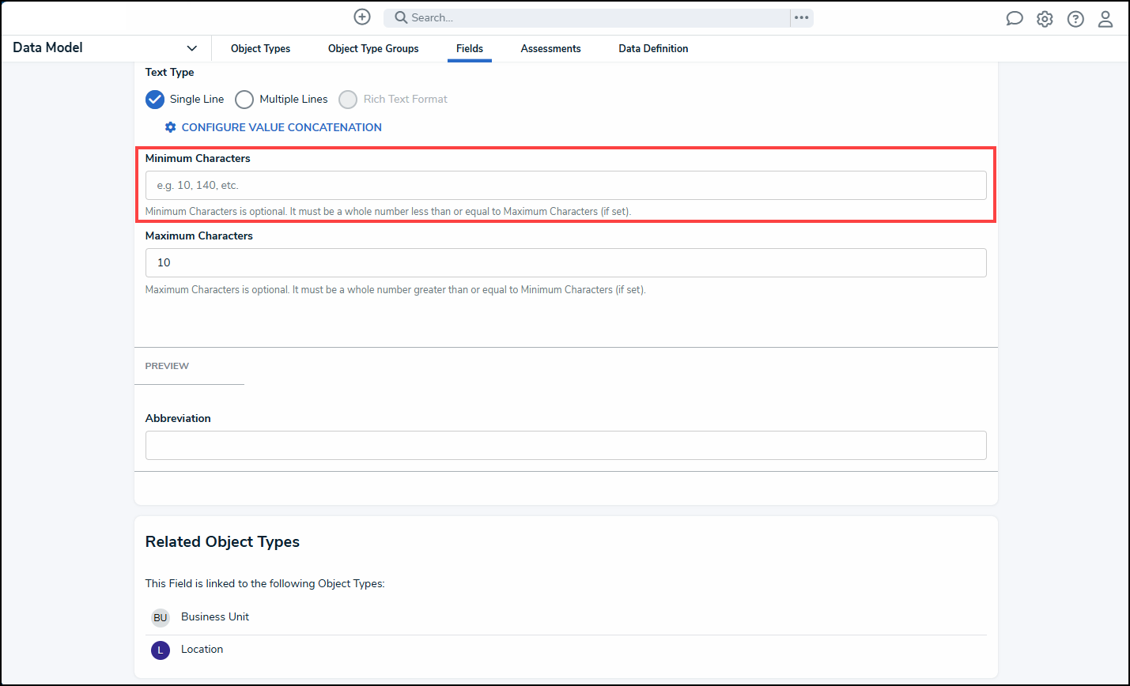
Task: Click Configure Value Concatenation link
Action: pos(281,127)
